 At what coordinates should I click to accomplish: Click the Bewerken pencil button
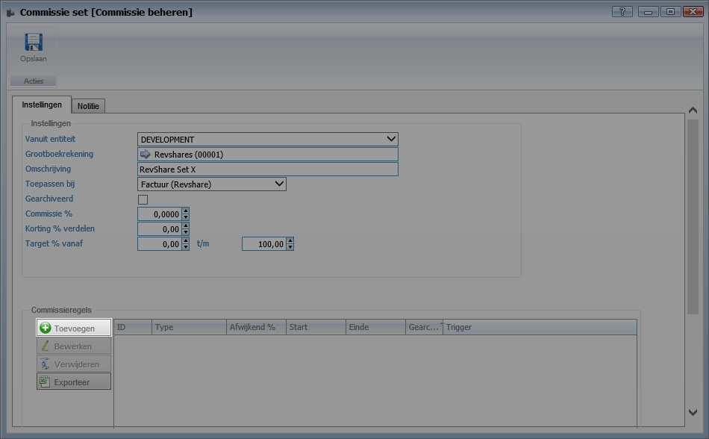point(74,346)
